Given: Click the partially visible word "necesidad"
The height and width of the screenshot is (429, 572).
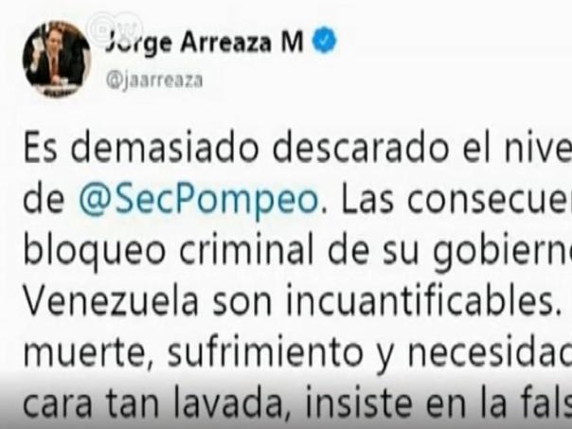Looking at the screenshot, I should (490, 352).
